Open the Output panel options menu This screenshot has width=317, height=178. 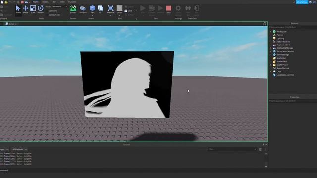265,149
